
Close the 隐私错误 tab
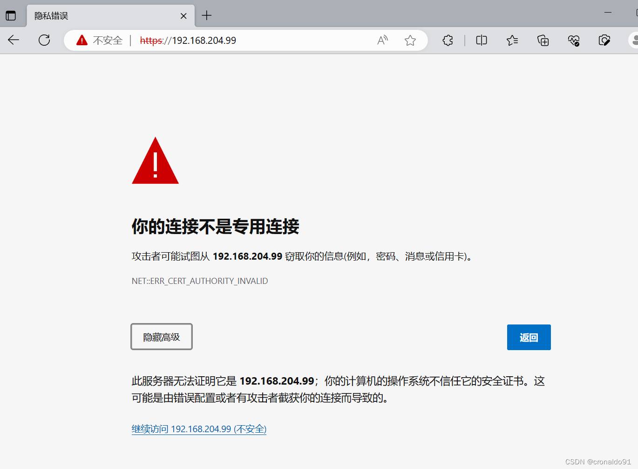point(183,16)
